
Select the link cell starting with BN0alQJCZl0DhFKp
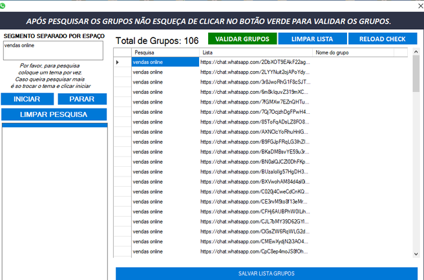pos(255,162)
